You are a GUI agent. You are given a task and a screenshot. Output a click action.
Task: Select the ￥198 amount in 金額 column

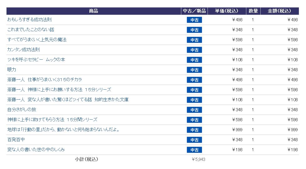click(x=293, y=150)
